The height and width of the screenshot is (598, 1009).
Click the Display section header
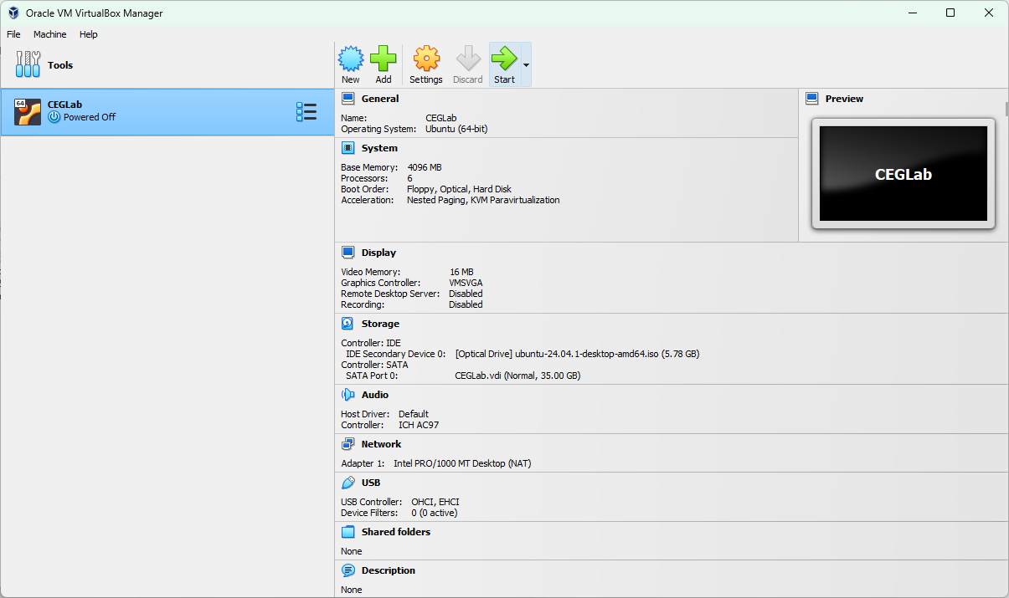click(x=378, y=253)
